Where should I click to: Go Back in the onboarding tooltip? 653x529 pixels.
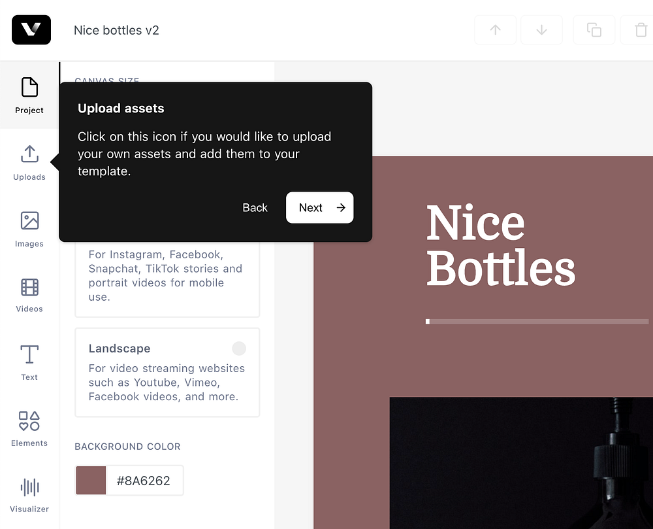pyautogui.click(x=255, y=207)
